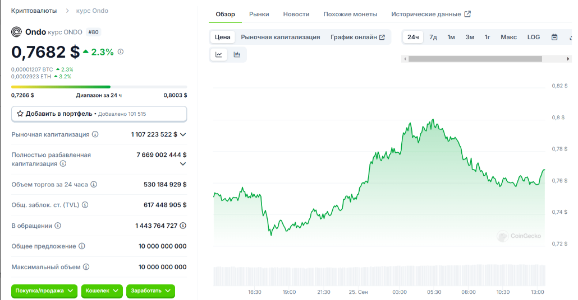Open info icon beside 1 443 764 727 value
Screen dimensions: 578x300
tap(183, 226)
